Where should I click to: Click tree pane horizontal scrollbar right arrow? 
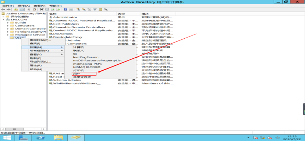(44, 129)
